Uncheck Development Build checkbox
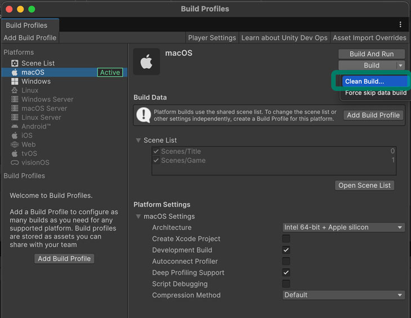 [286, 250]
